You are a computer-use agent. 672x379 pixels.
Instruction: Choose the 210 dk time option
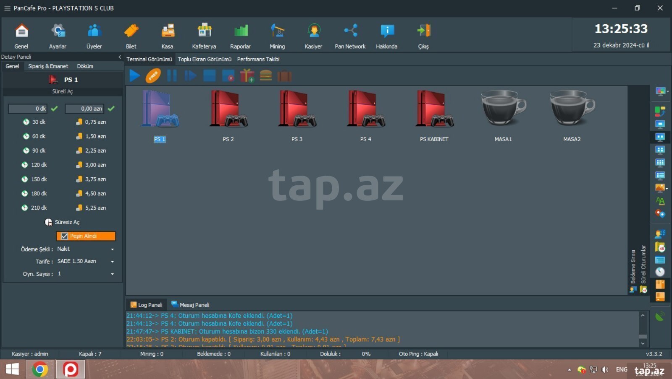34,208
